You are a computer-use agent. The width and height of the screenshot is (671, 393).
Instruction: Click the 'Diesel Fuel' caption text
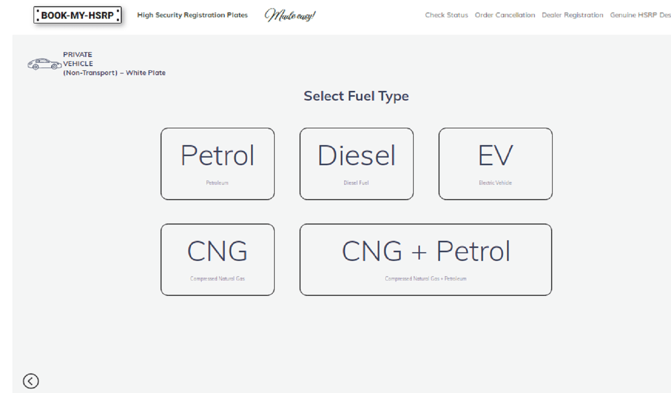[x=356, y=183]
